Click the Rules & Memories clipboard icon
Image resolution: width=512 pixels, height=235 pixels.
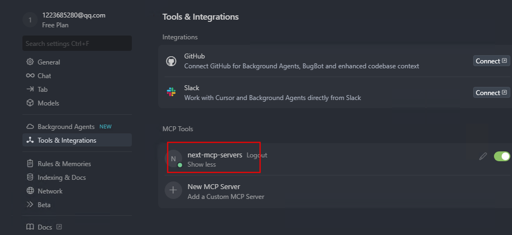30,164
